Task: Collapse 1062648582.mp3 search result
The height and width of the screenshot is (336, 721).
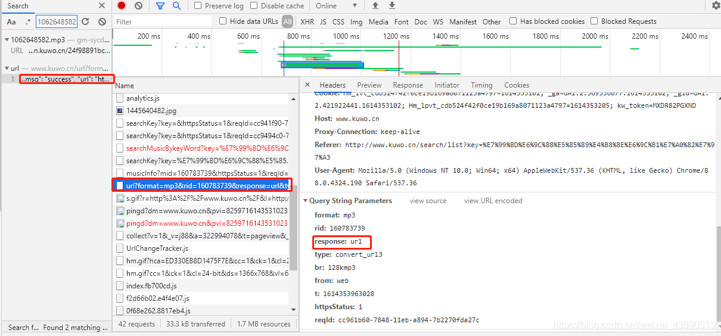Action: click(x=7, y=40)
